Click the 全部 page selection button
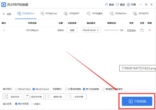 point(72,30)
